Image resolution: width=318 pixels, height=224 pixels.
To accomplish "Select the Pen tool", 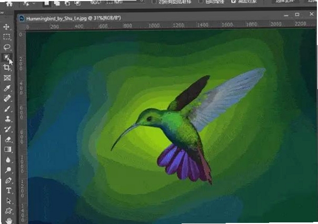I will [x=8, y=180].
